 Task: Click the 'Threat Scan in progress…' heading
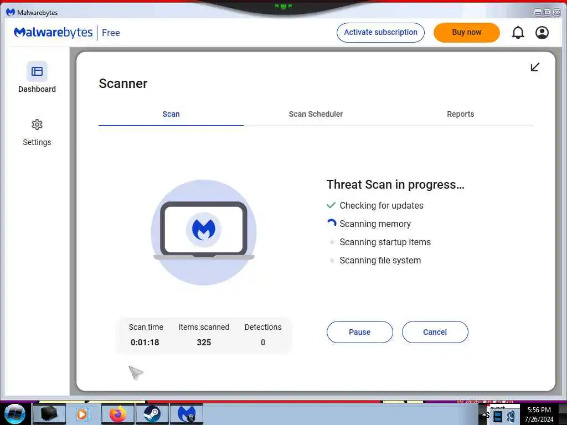tap(395, 185)
